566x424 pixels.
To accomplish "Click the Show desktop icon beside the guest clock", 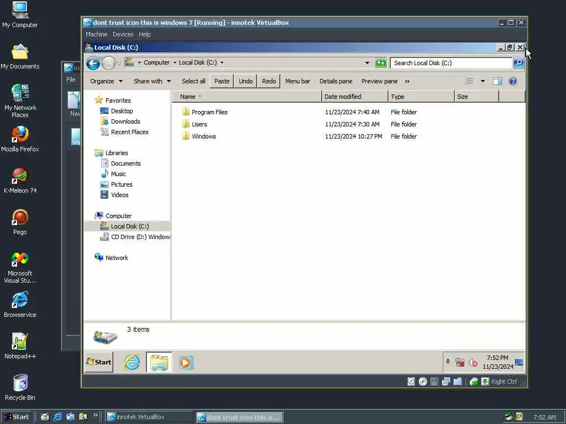I will click(519, 362).
